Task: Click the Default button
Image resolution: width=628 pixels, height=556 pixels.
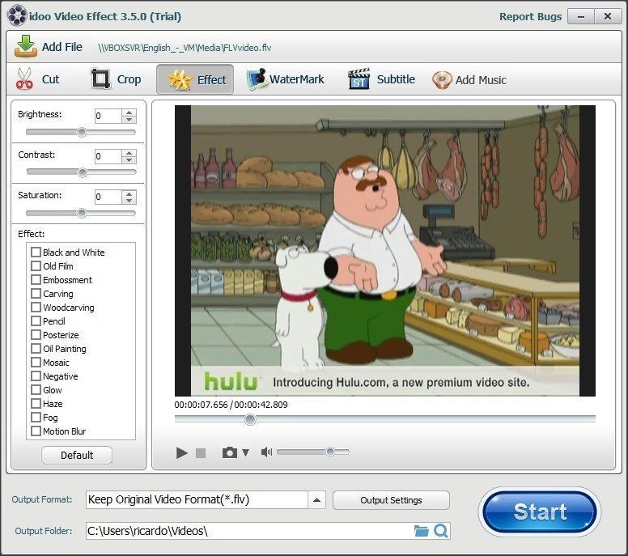Action: pyautogui.click(x=77, y=455)
